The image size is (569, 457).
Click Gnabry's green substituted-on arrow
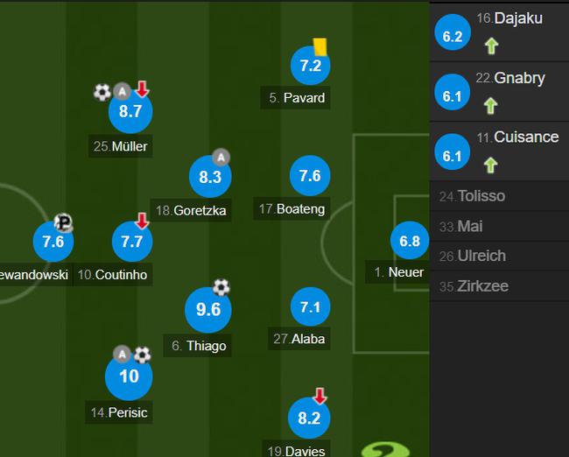(490, 106)
